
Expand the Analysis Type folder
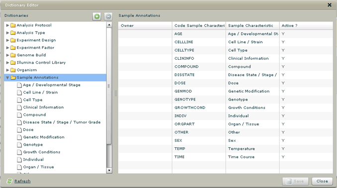click(x=8, y=33)
